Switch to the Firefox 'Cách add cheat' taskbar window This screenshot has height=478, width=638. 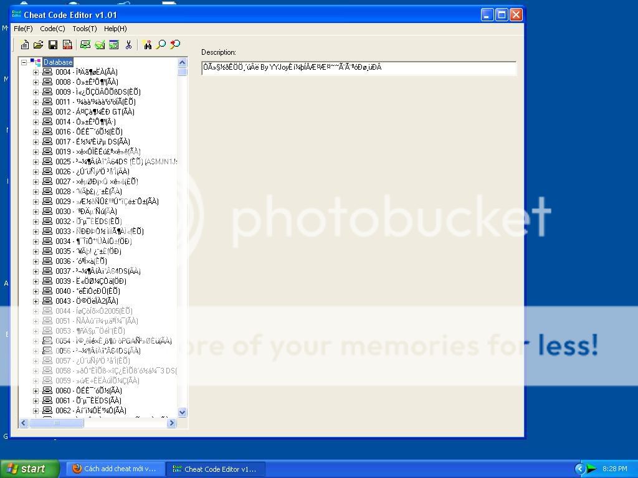pyautogui.click(x=116, y=469)
